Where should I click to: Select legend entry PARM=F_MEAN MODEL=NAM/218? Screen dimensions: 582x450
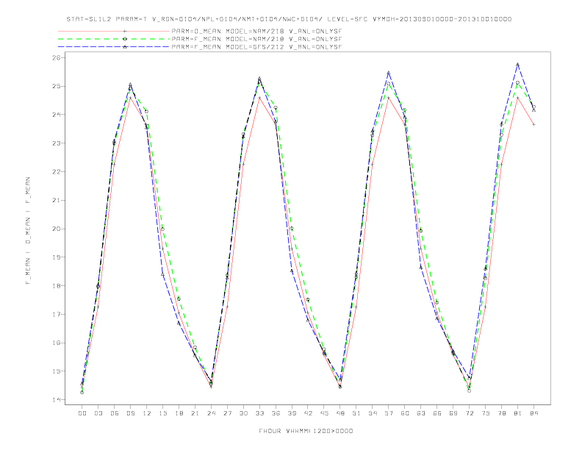256,39
